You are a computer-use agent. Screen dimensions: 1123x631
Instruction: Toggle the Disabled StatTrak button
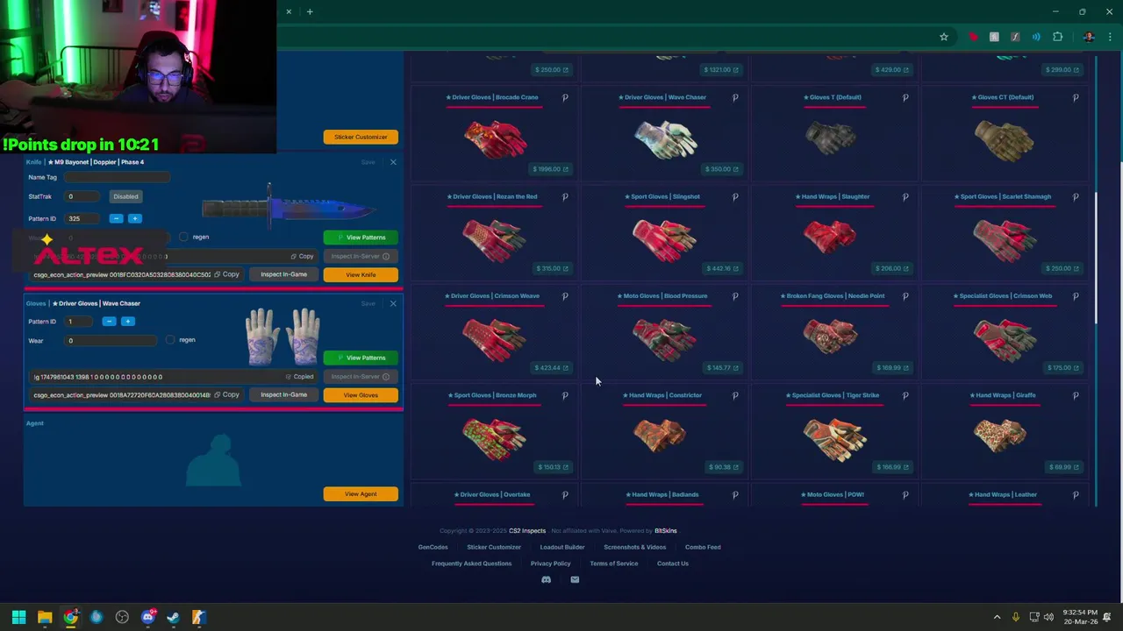(125, 196)
